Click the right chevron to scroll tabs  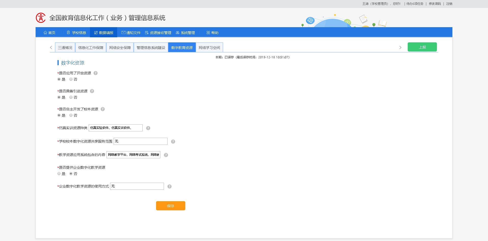click(x=400, y=47)
